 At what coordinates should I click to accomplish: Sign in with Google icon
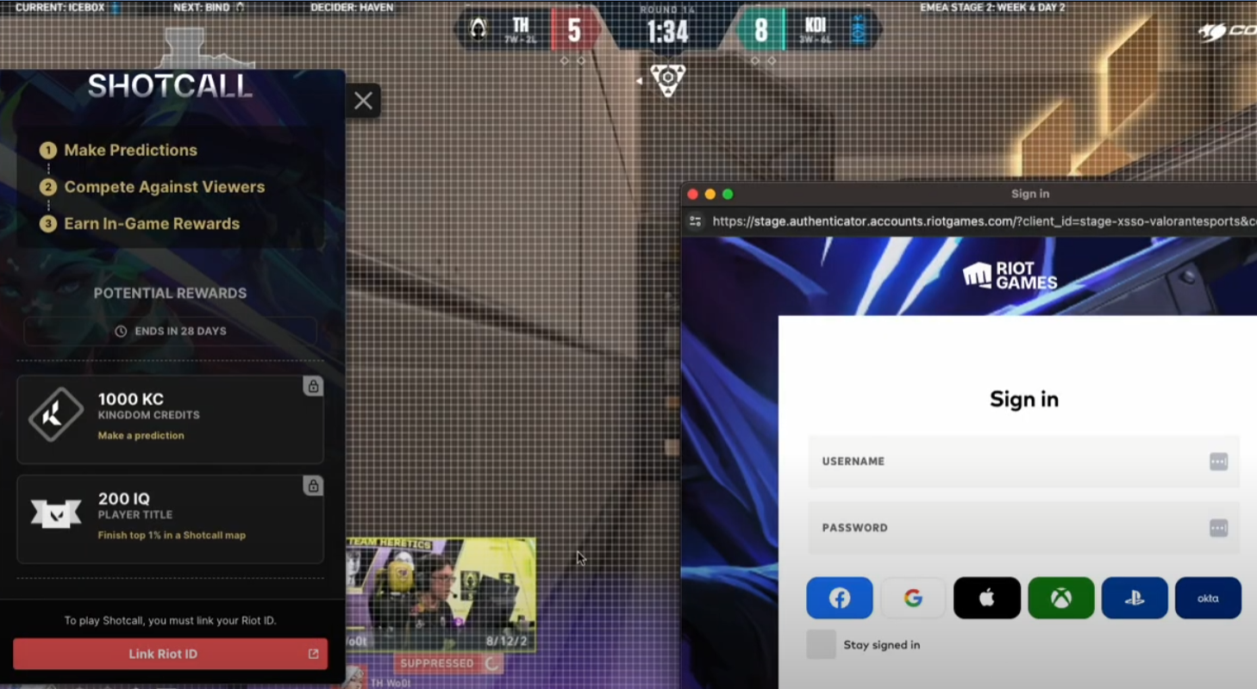point(913,599)
